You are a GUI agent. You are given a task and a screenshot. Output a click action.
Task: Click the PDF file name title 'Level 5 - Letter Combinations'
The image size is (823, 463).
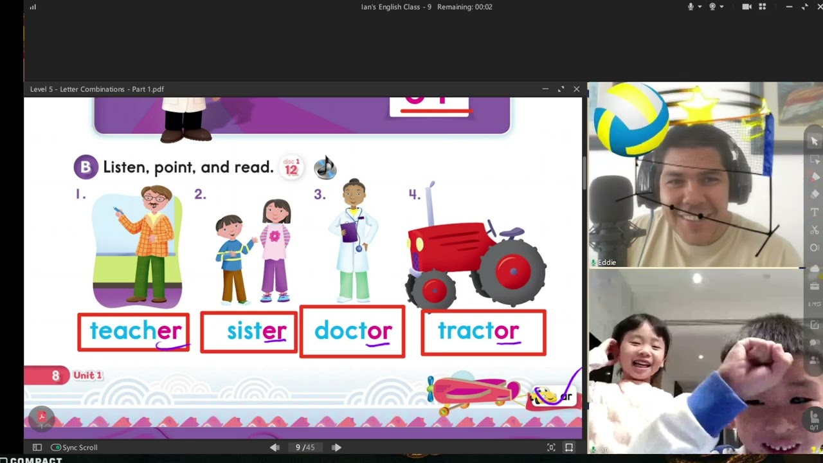(96, 89)
